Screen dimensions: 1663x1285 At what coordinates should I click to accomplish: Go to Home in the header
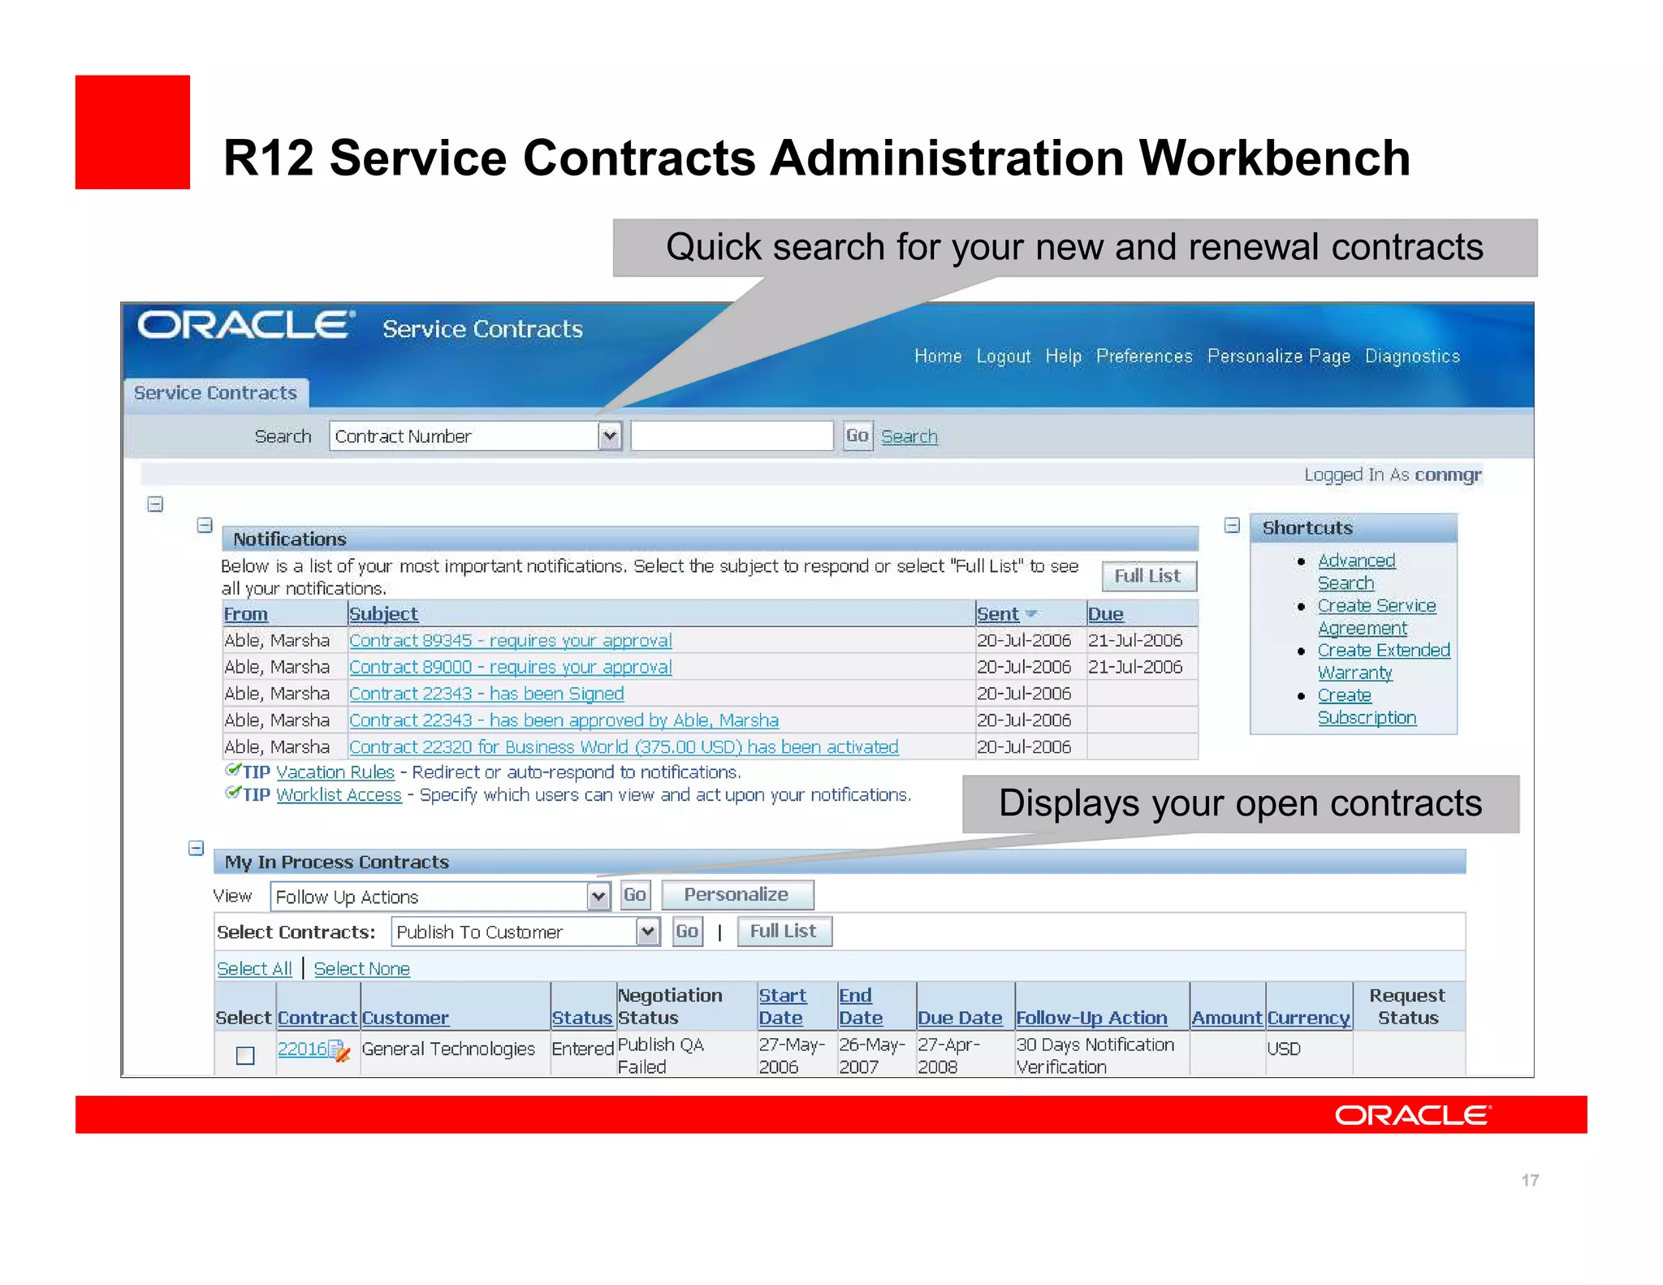click(938, 357)
